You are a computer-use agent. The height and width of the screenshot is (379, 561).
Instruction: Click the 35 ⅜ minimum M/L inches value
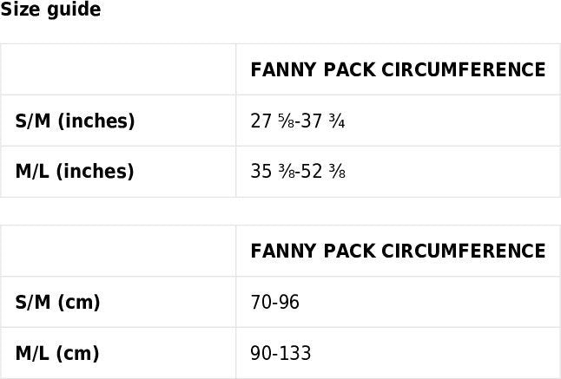tap(267, 171)
